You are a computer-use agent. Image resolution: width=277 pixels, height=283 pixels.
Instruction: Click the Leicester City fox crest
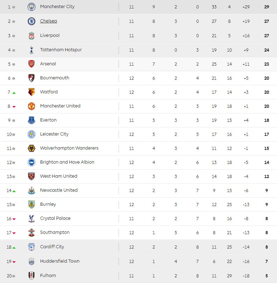click(32, 134)
